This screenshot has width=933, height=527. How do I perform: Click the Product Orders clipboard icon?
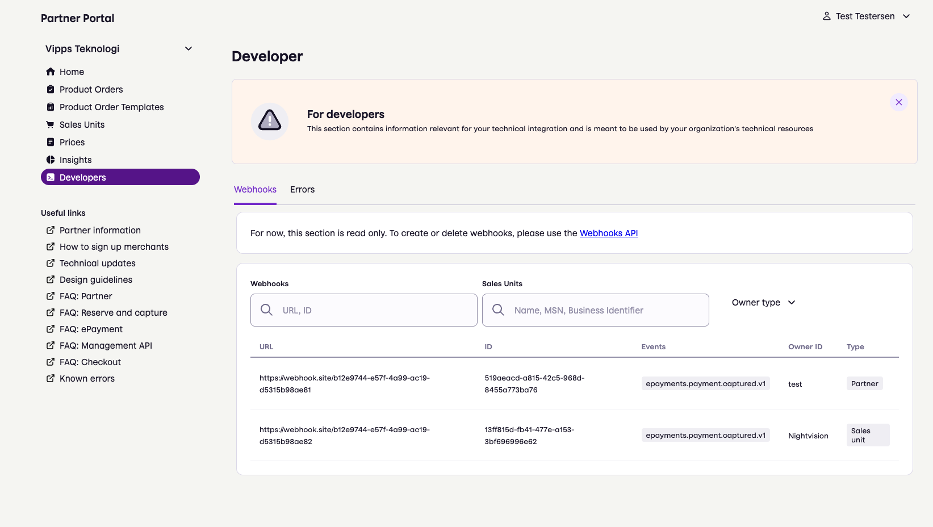click(x=51, y=89)
